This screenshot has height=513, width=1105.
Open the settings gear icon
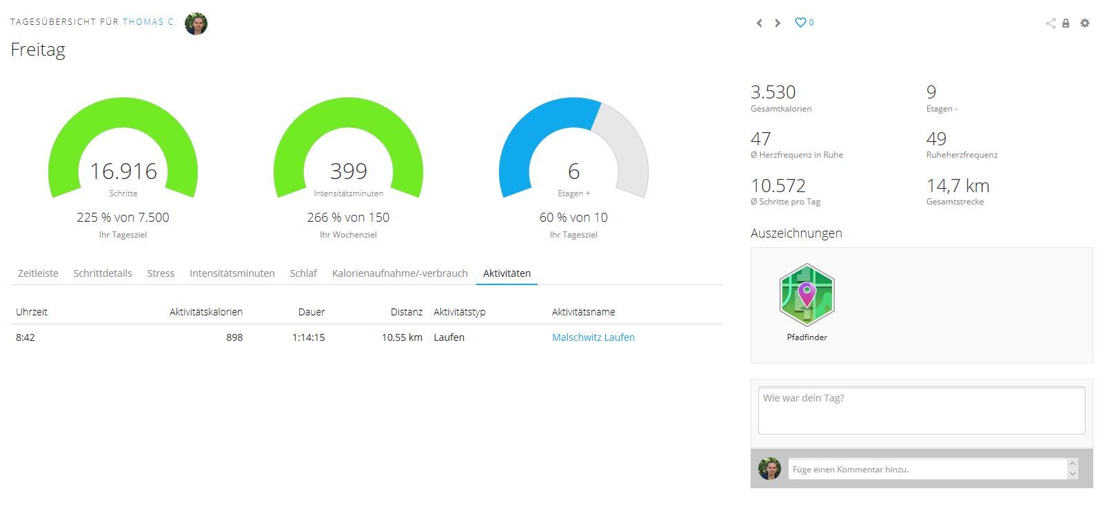coord(1084,23)
